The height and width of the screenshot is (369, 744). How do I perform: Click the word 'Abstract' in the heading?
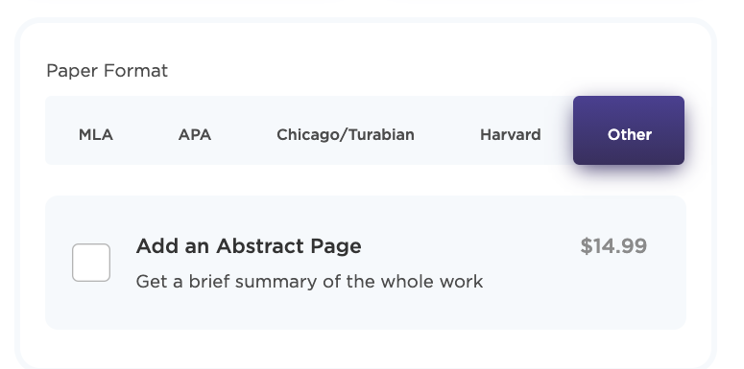254,246
